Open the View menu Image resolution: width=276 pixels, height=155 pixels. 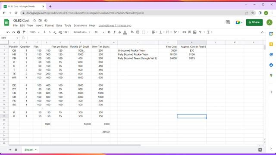[x=30, y=25]
